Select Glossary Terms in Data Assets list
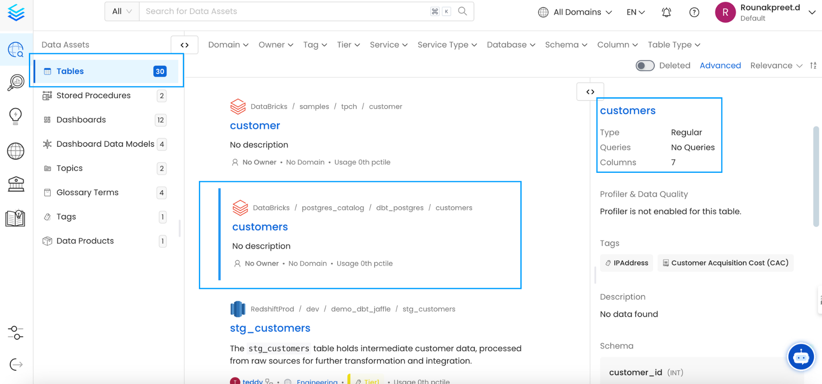 click(x=87, y=192)
